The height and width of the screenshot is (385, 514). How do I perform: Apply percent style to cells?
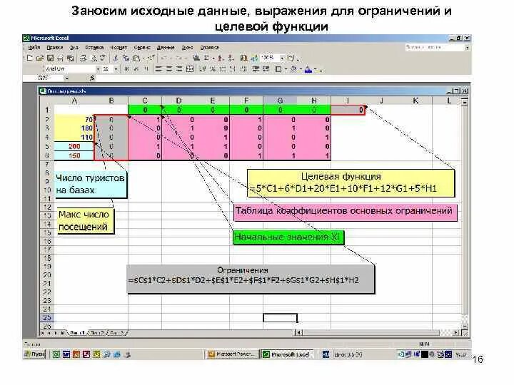click(213, 69)
